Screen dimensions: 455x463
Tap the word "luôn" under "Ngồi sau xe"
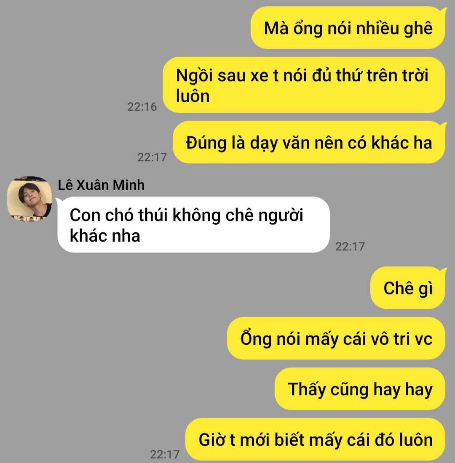[193, 96]
